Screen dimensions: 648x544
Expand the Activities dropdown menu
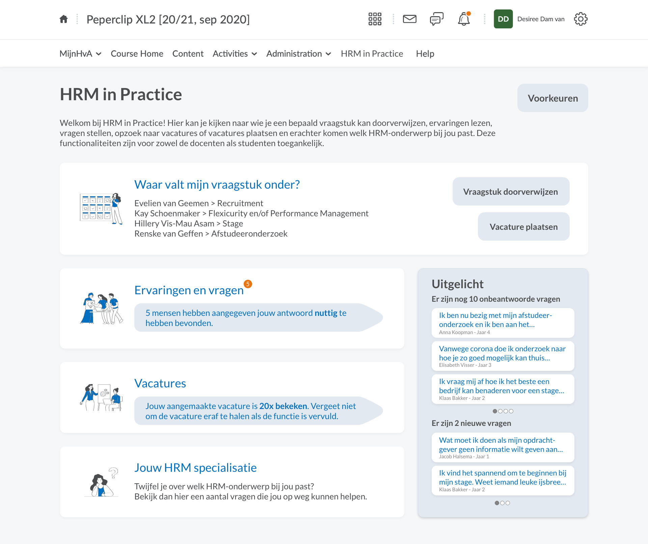click(x=235, y=54)
